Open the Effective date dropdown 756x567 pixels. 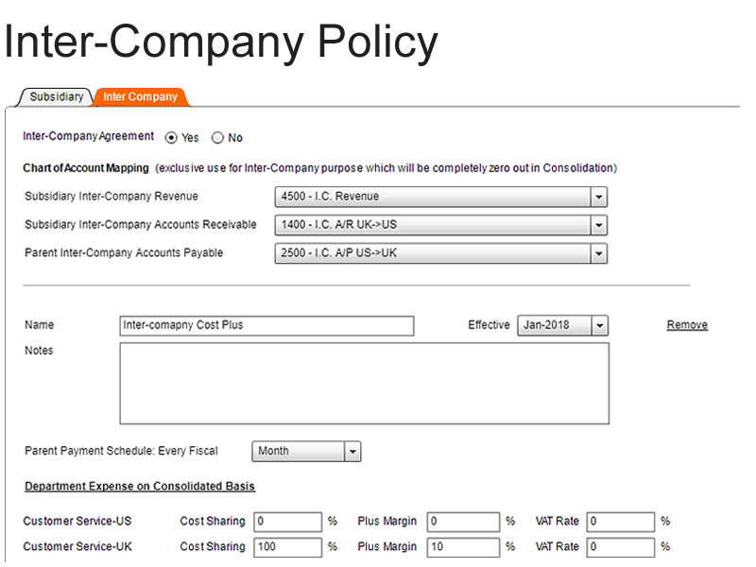pos(599,326)
